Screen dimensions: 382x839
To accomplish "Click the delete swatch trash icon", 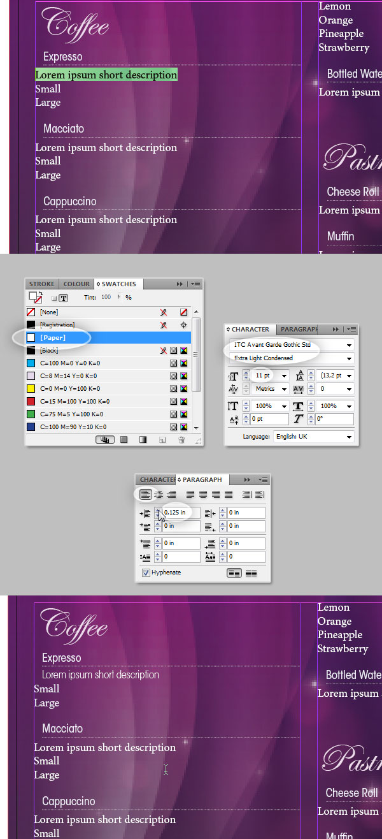I will [181, 439].
